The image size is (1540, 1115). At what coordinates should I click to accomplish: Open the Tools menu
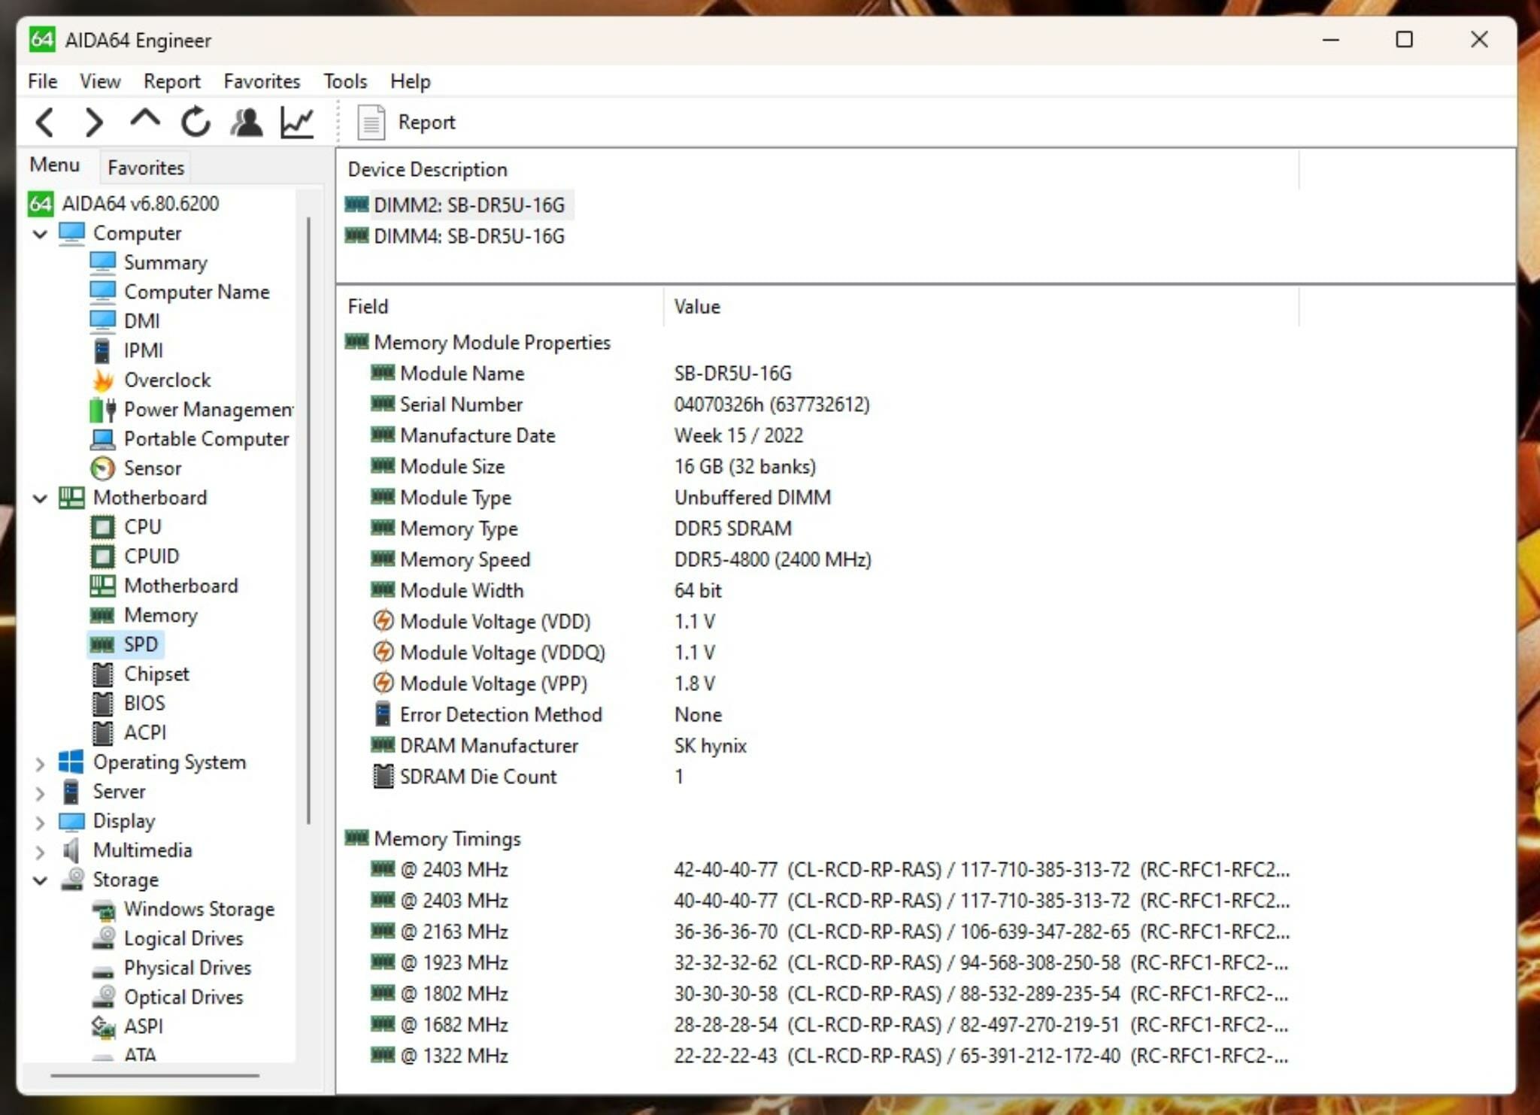coord(345,81)
